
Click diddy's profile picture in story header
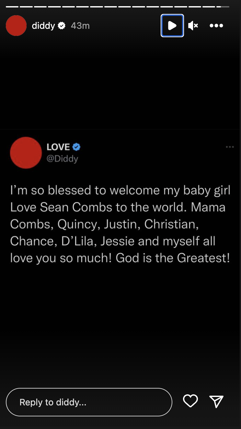16,26
